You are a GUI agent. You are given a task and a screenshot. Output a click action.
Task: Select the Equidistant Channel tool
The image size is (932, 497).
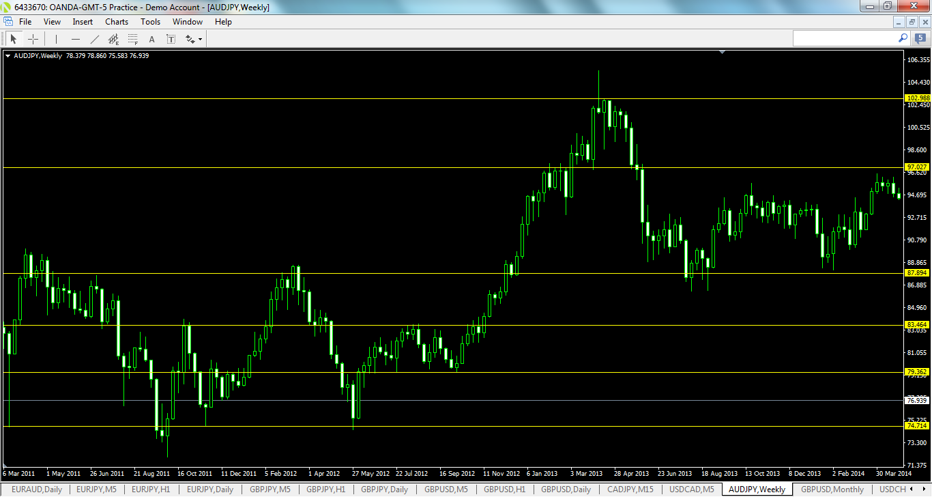click(113, 39)
